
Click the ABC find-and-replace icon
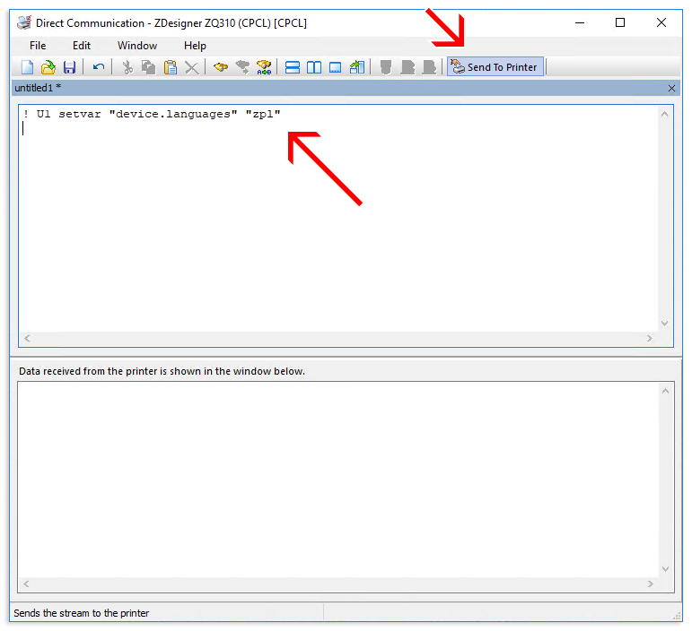point(264,67)
